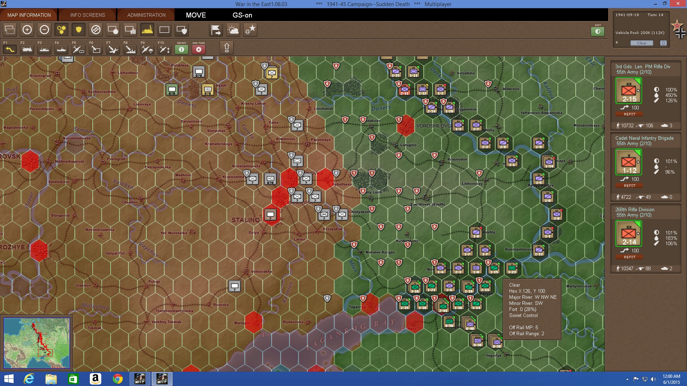Click the Mariupol red city hex
Image resolution: width=687 pixels, height=386 pixels.
[x=254, y=322]
